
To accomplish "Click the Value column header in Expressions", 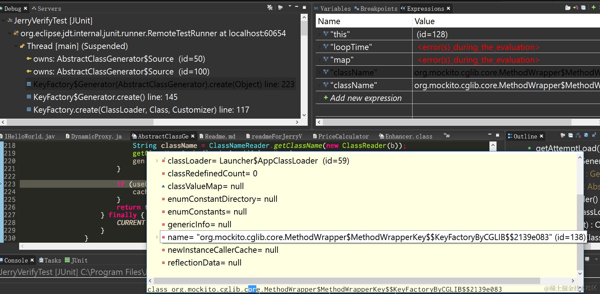I will click(x=506, y=21).
